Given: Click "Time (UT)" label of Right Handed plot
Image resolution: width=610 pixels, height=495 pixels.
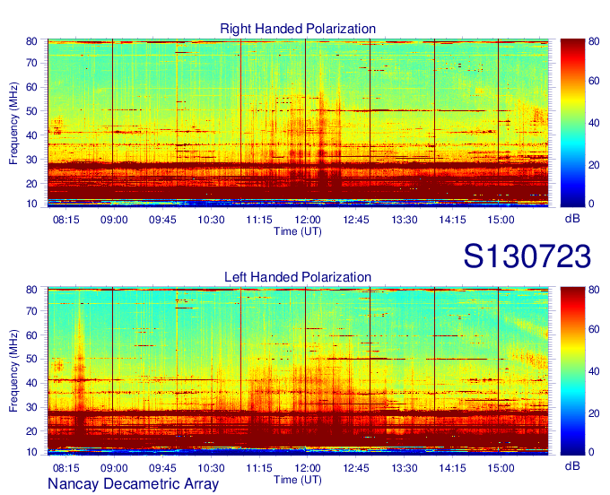Looking at the screenshot, I should 298,231.
